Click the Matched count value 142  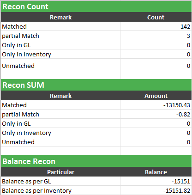click(156, 26)
